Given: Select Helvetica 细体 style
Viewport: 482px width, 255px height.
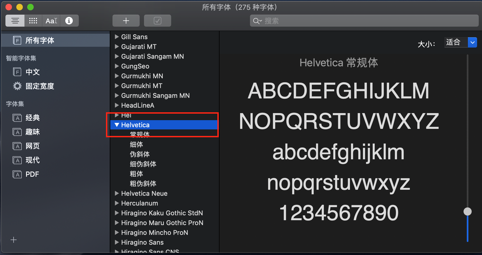Looking at the screenshot, I should point(136,144).
